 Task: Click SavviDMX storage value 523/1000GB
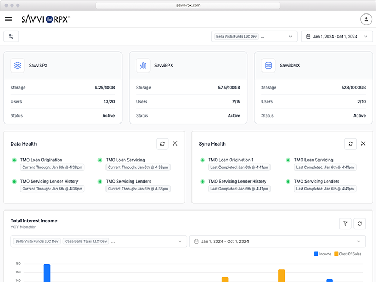[353, 88]
